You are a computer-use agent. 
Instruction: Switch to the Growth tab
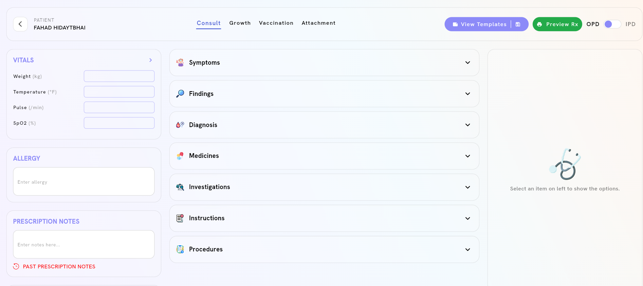point(240,23)
